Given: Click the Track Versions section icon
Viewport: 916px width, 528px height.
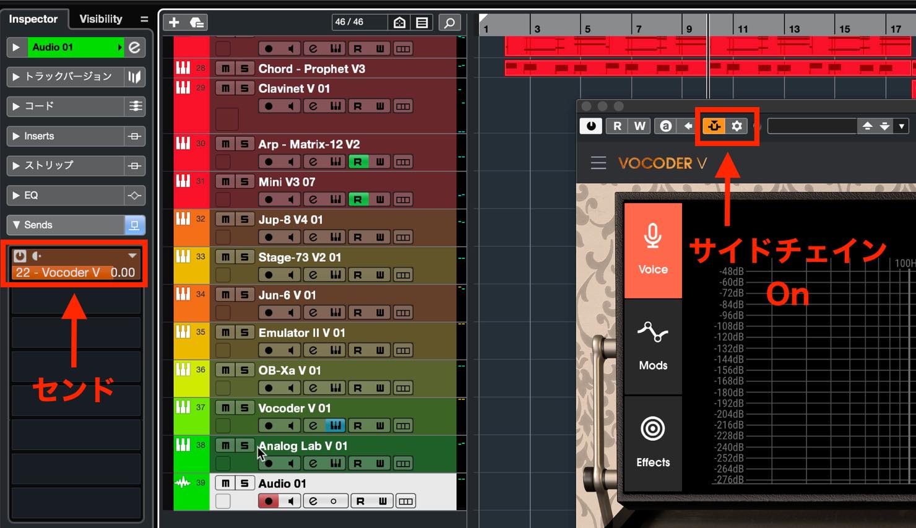Looking at the screenshot, I should tap(134, 77).
